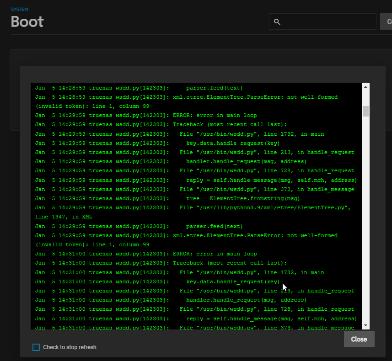Click the SYSTEM breadcrumb link

coord(20,10)
